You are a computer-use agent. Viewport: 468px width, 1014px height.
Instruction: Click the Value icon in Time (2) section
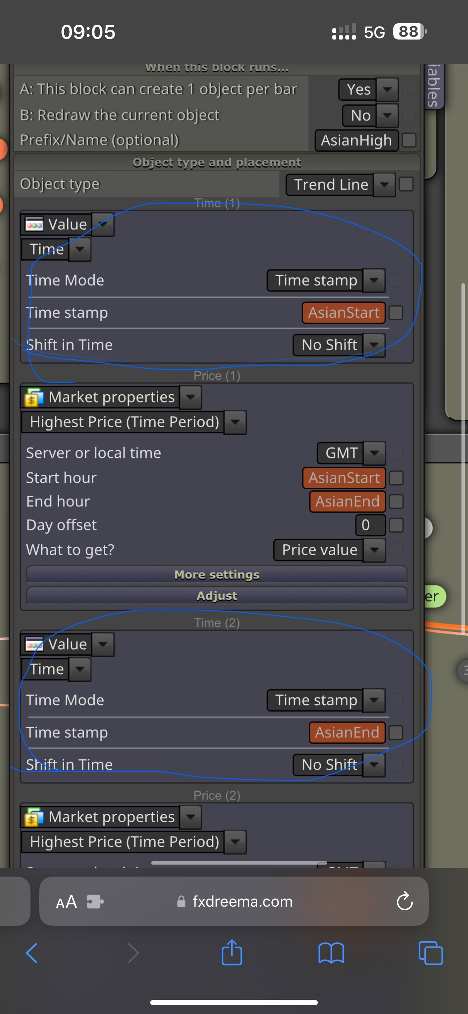click(34, 644)
